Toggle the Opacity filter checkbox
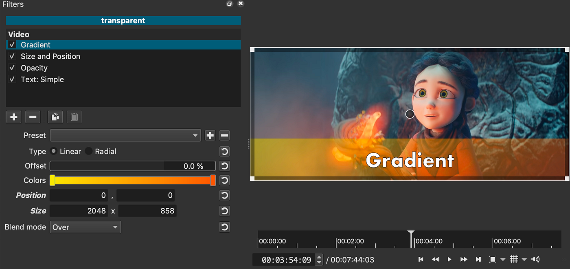The height and width of the screenshot is (269, 570). click(12, 68)
